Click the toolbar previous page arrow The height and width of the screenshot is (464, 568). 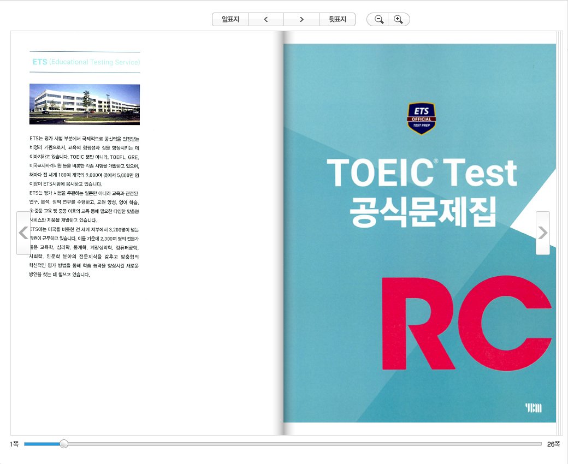[266, 19]
